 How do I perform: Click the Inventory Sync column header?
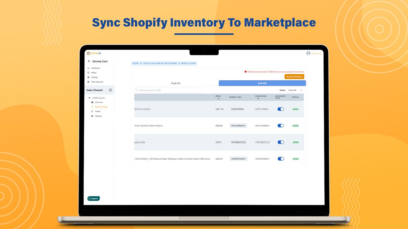click(x=280, y=97)
